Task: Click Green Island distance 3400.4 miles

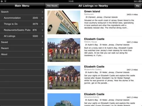Action: pos(132,14)
